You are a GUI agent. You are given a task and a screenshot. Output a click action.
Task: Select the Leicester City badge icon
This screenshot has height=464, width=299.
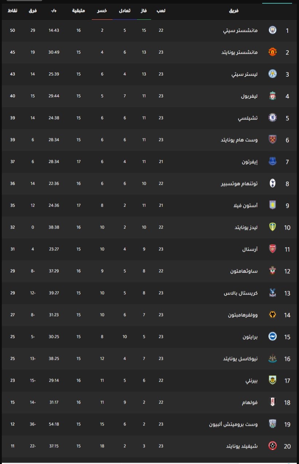tap(272, 74)
